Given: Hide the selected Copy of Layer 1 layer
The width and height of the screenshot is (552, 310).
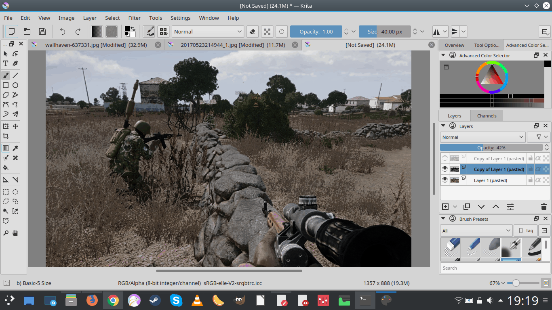Looking at the screenshot, I should pos(445,170).
